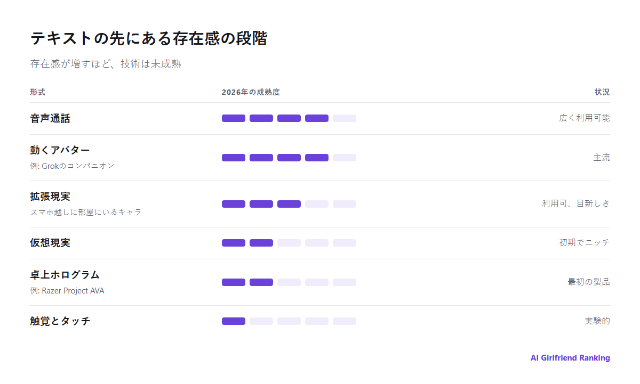Select the status text "広く利用可能"
The height and width of the screenshot is (384, 640).
(585, 118)
